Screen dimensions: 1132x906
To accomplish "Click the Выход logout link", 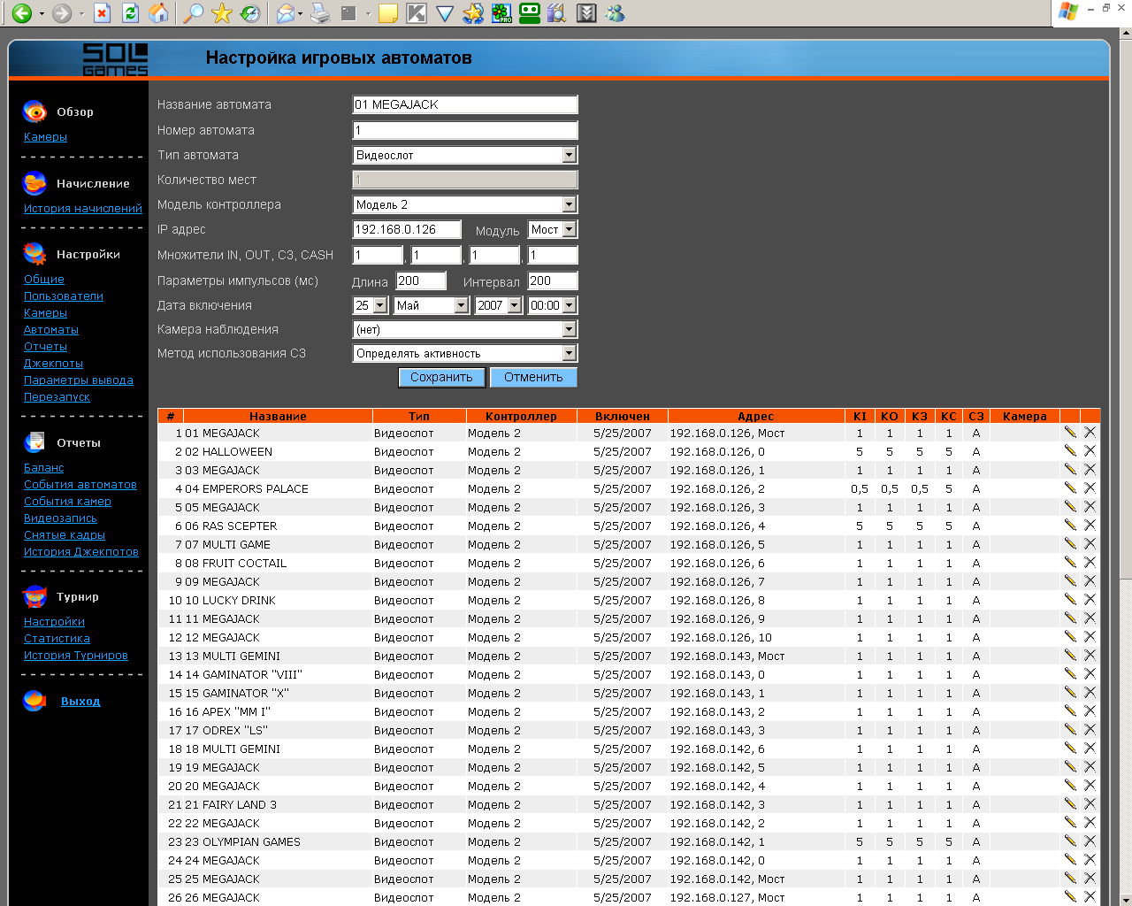I will tap(80, 702).
